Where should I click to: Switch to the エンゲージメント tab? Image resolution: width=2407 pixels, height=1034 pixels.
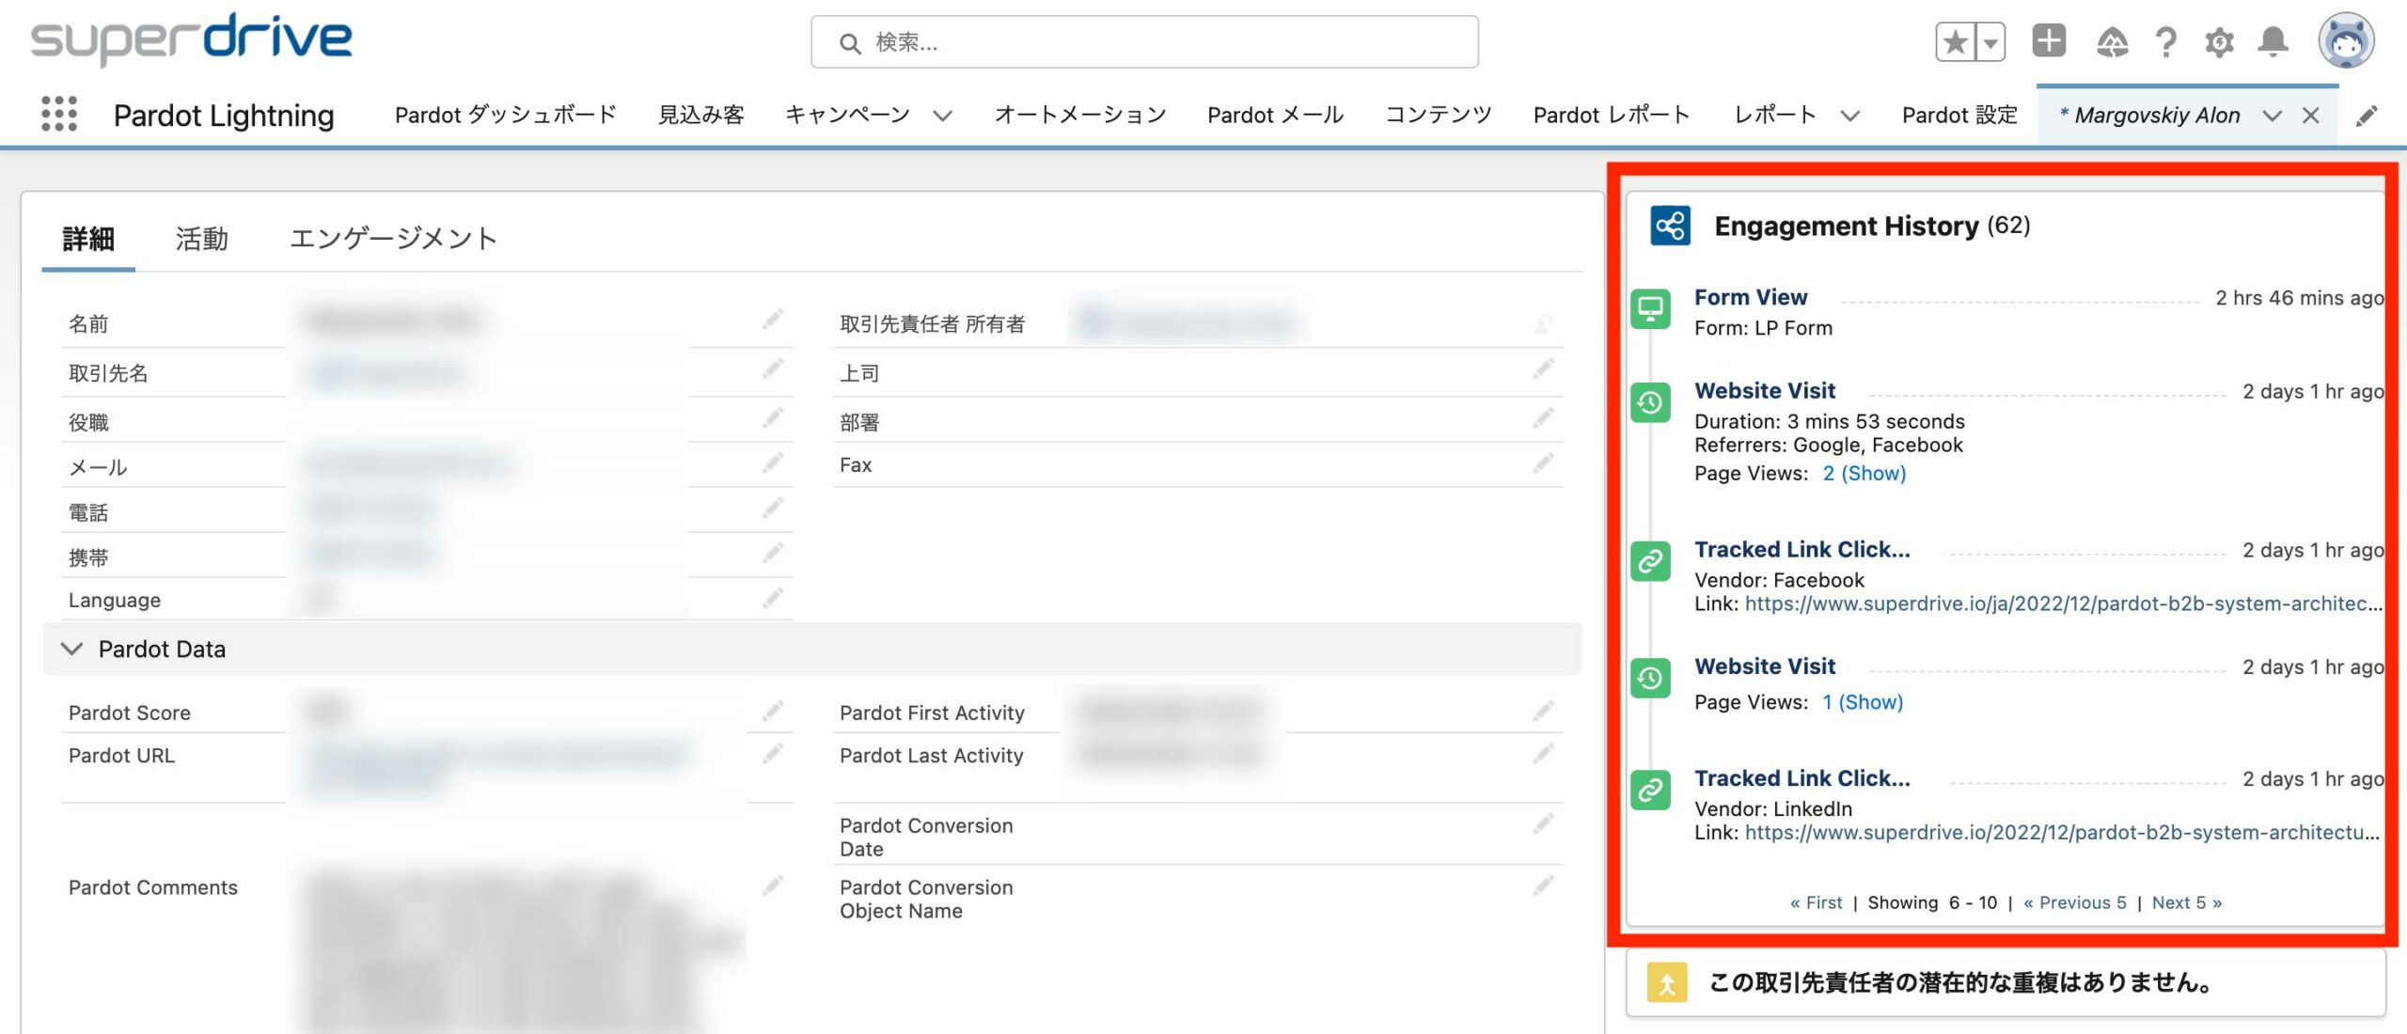[x=393, y=239]
